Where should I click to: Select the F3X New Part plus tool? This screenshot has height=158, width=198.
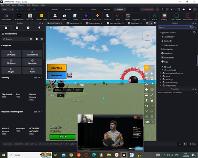click(147, 90)
